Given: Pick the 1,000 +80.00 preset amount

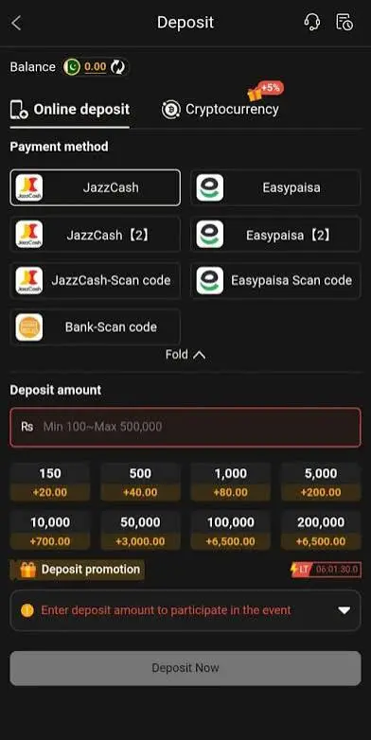Looking at the screenshot, I should pyautogui.click(x=230, y=482).
